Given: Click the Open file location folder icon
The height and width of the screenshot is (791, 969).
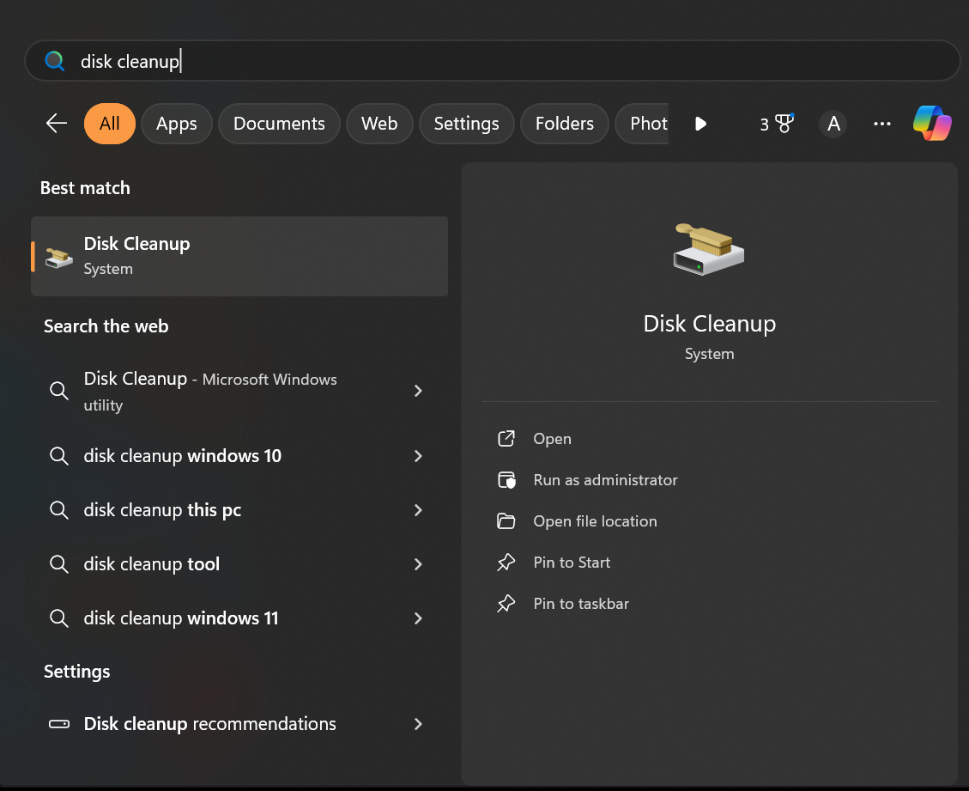Looking at the screenshot, I should click(506, 520).
